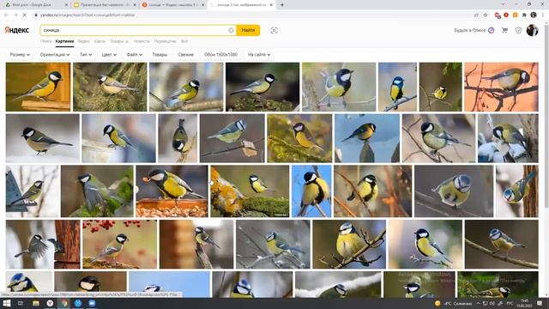The width and height of the screenshot is (549, 309).
Task: Open the Windows Start menu
Action: point(6,303)
